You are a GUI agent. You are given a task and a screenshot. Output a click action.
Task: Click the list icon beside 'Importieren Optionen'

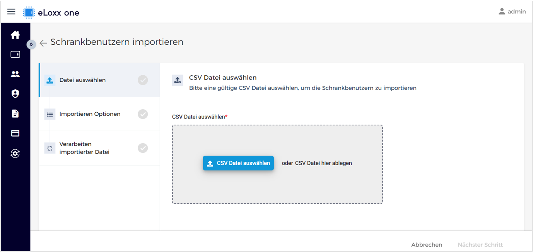(x=50, y=114)
